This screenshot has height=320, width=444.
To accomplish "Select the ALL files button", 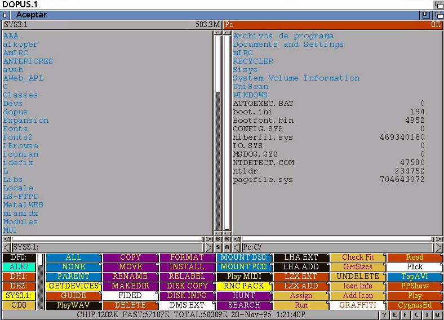I will (x=73, y=257).
